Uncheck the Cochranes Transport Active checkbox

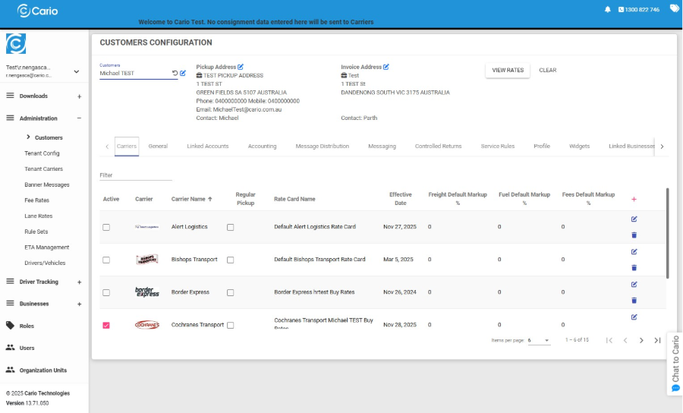106,325
